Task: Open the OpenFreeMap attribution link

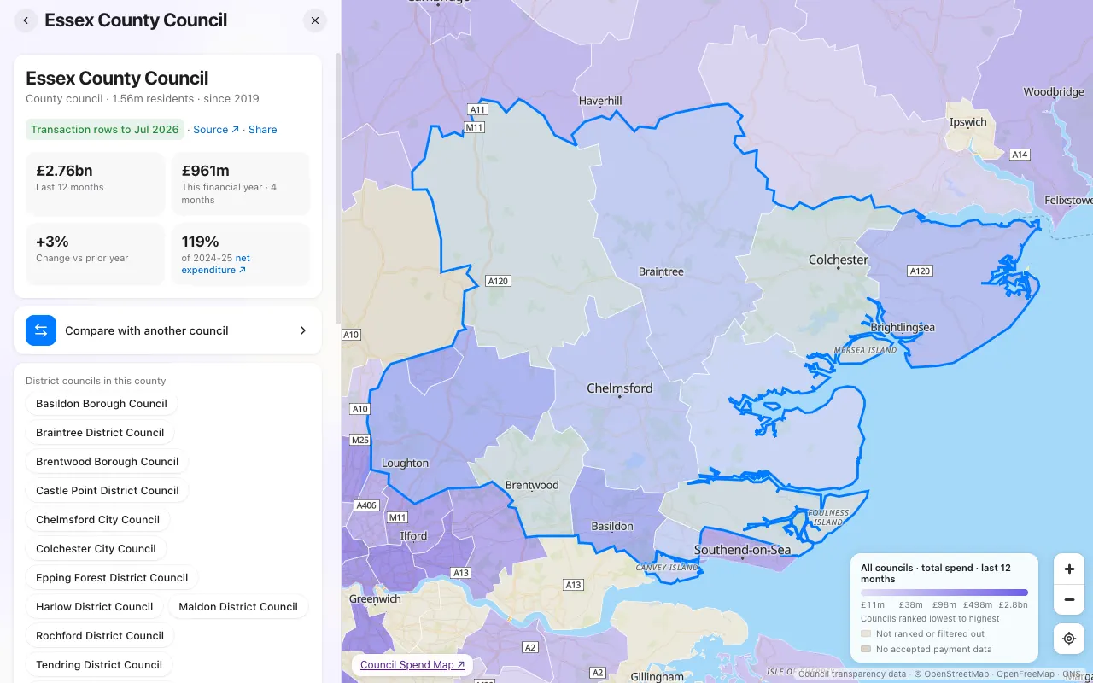Action: tap(1026, 674)
